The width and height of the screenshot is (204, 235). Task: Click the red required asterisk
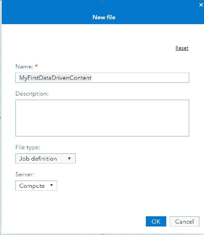[x=36, y=66]
